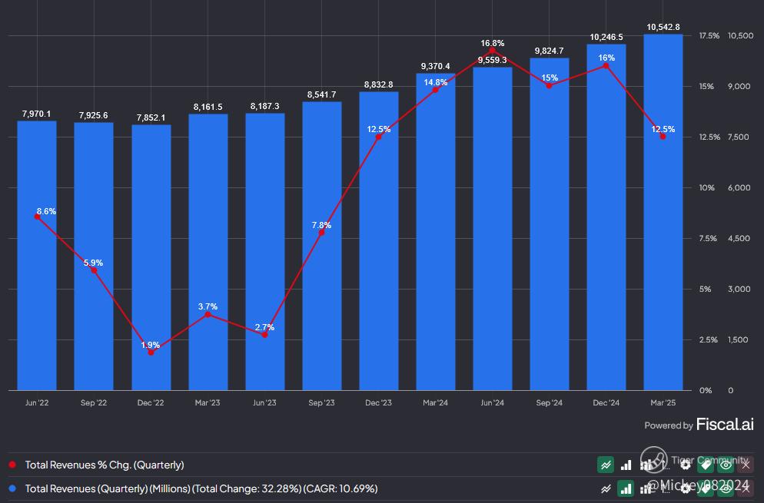The width and height of the screenshot is (764, 503).
Task: Toggle eye visibility of Total Revenues (Quarterly) (Millions)
Action: pos(726,488)
